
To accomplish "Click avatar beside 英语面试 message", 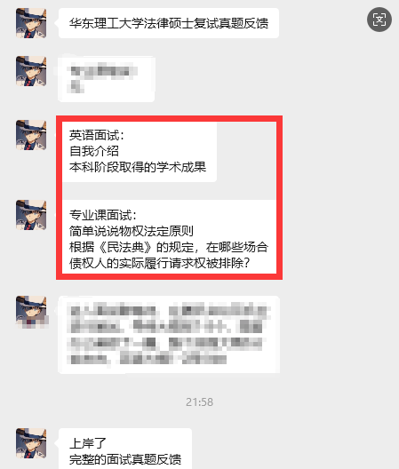I will pyautogui.click(x=31, y=135).
